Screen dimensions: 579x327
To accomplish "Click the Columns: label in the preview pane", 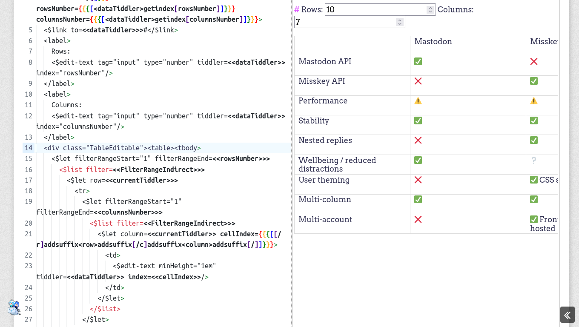I will coord(456,9).
